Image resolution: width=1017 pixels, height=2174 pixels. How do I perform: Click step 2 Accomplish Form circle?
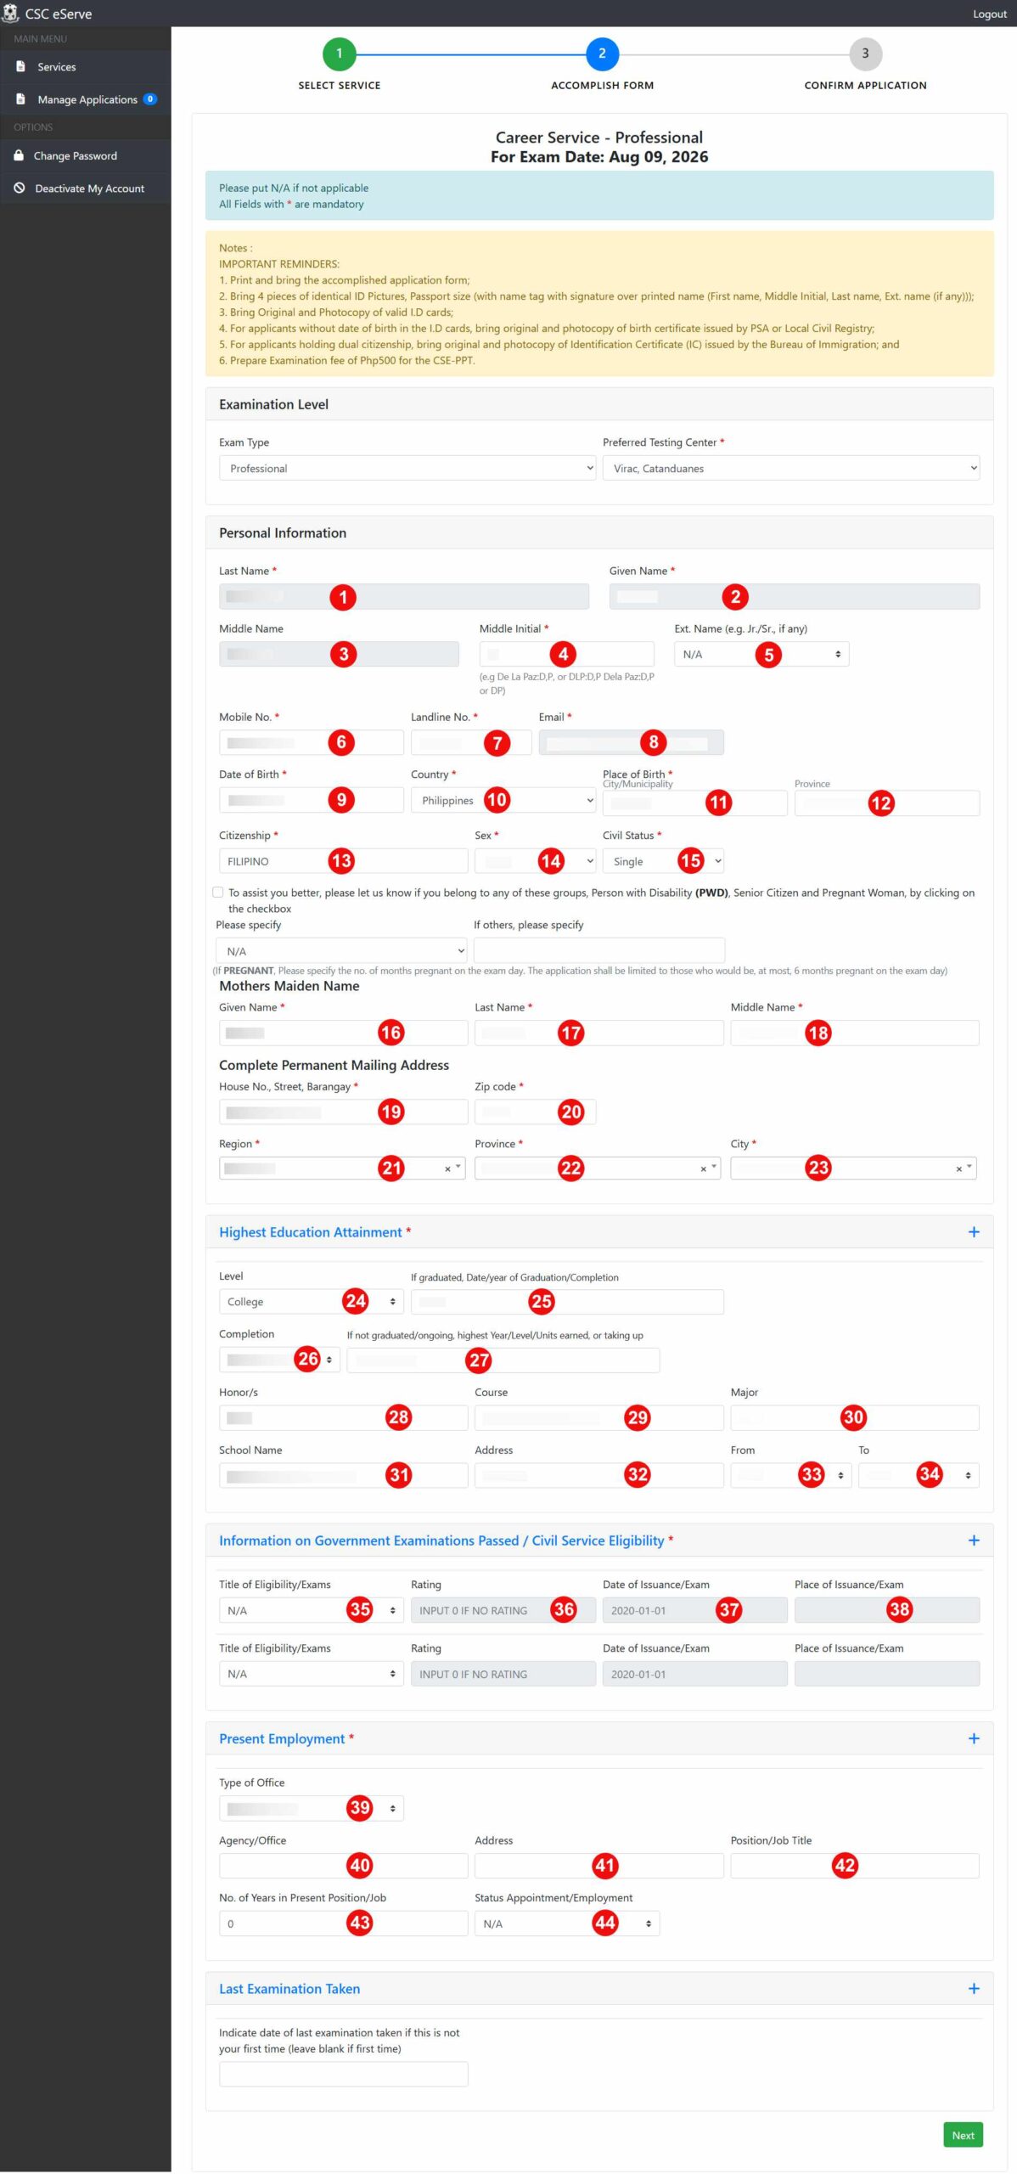(x=602, y=54)
